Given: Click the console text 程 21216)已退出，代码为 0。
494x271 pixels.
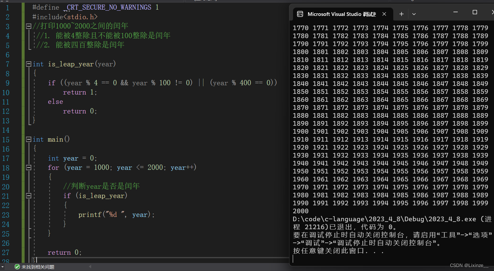Looking at the screenshot, I should coord(345,227).
